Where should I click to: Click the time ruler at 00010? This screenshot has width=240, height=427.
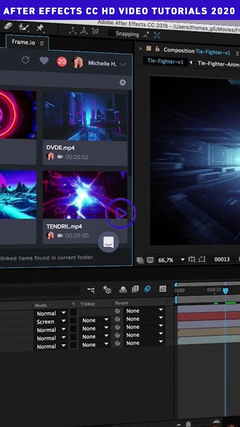pyautogui.click(x=214, y=289)
